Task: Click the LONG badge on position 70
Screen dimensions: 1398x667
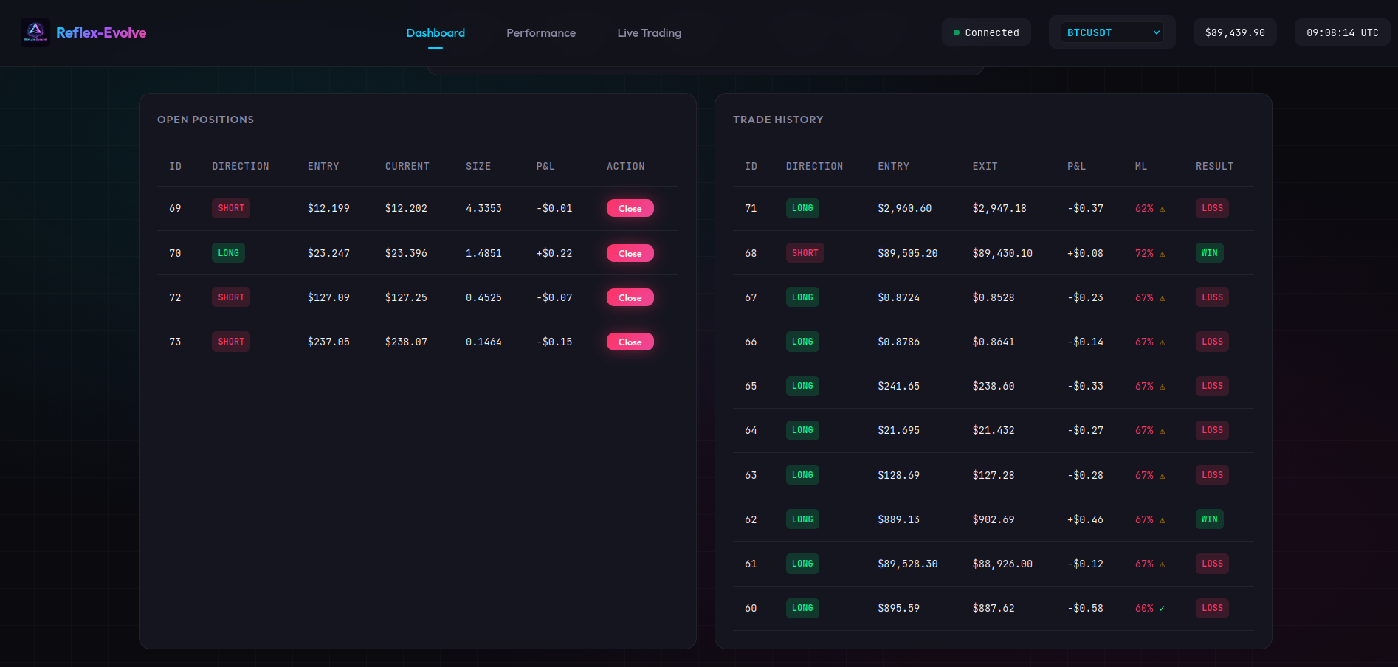Action: (228, 253)
